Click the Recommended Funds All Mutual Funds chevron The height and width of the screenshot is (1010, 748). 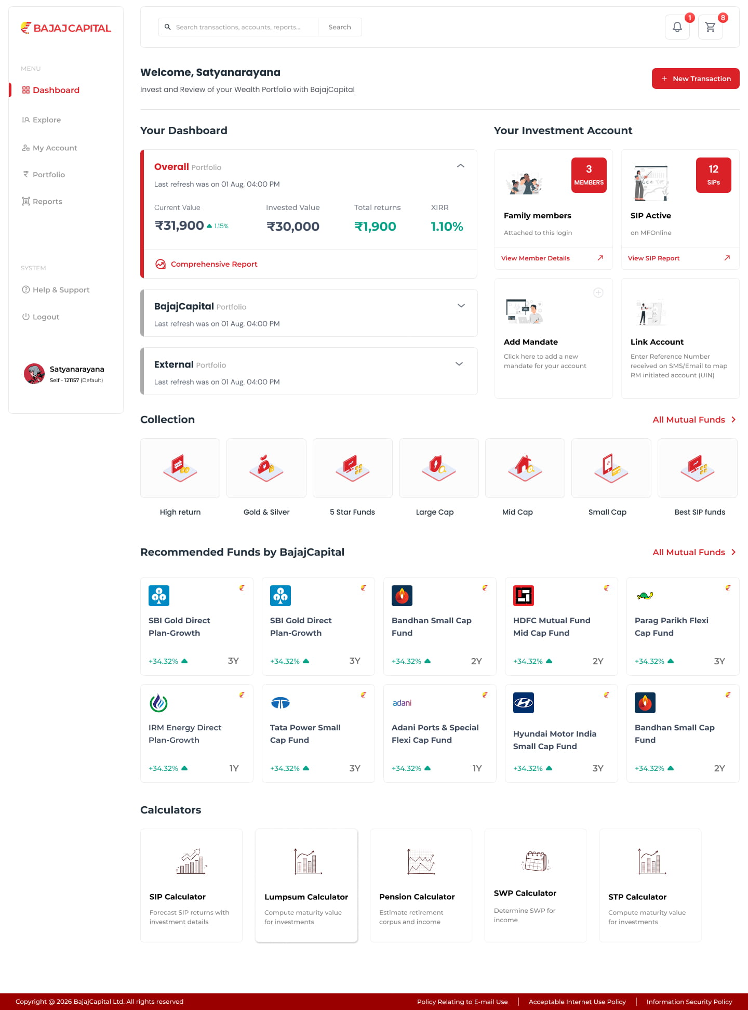coord(733,552)
